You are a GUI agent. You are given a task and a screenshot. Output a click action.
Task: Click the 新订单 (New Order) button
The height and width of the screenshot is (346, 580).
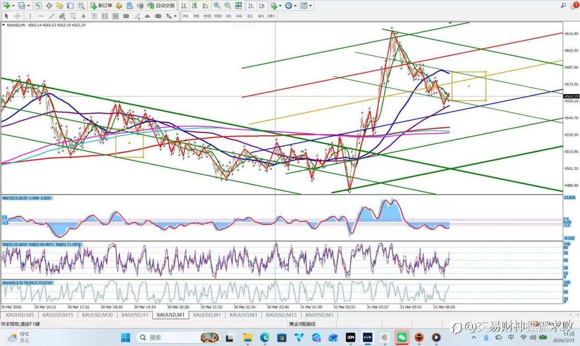pyautogui.click(x=101, y=6)
